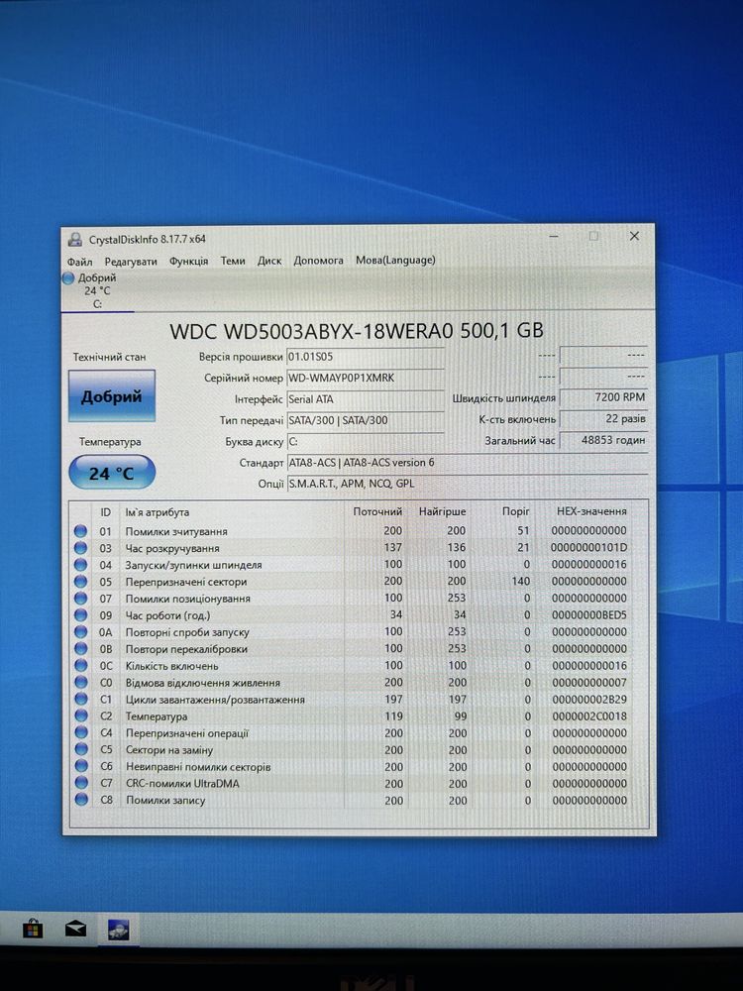Click status circle for C5 Сектори на заміну

[x=80, y=749]
